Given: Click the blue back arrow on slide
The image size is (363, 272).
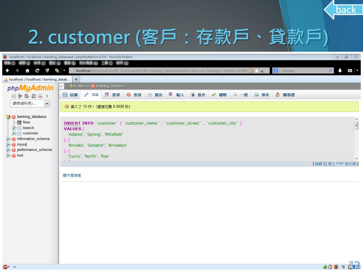Looking at the screenshot, I should click(x=343, y=10).
